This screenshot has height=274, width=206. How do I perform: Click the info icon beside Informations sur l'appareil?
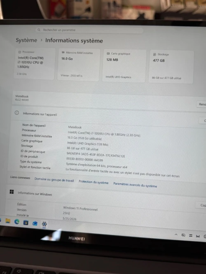[x=16, y=113]
